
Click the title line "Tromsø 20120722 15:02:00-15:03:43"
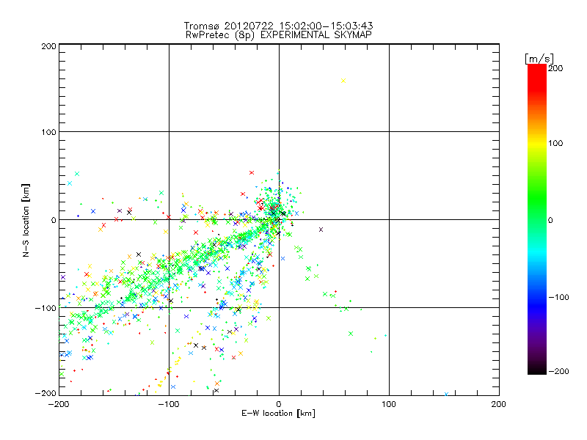pos(278,26)
